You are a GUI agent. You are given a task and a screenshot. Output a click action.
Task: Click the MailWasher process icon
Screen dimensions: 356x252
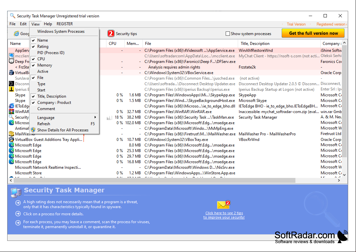(x=11, y=134)
